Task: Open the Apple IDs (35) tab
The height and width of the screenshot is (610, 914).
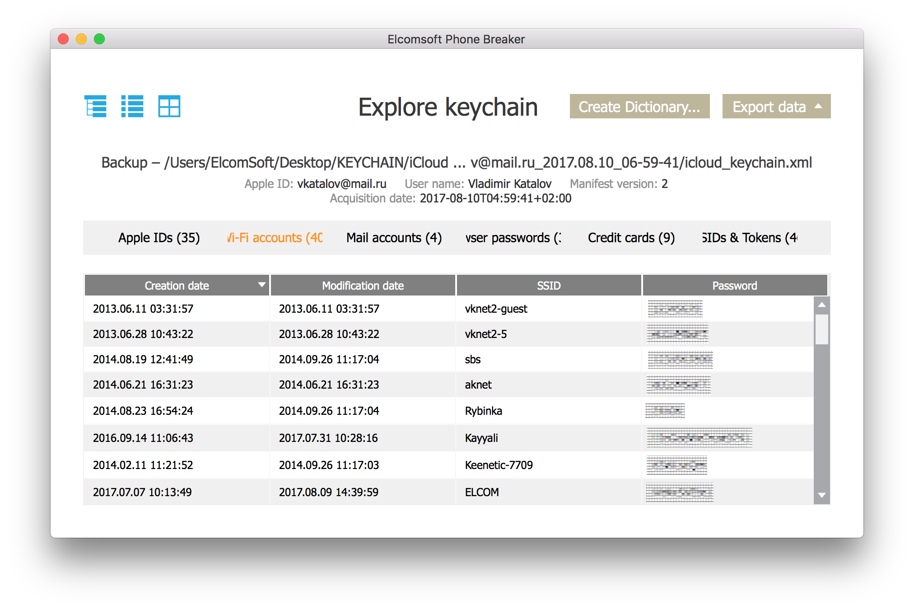Action: pos(159,238)
